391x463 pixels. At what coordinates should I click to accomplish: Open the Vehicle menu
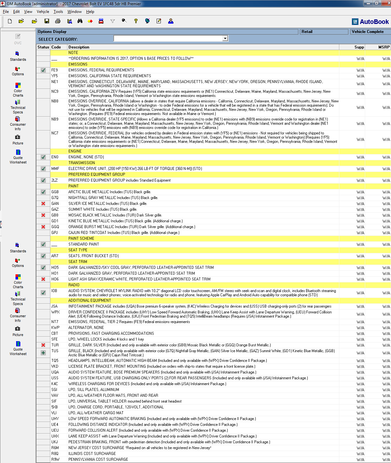click(43, 12)
